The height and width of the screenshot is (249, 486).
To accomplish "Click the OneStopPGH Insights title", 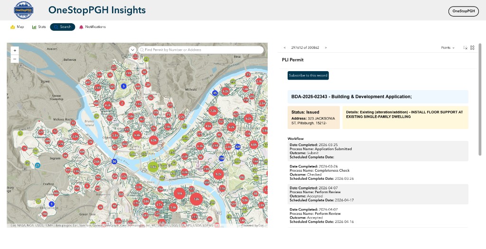I will click(x=97, y=10).
